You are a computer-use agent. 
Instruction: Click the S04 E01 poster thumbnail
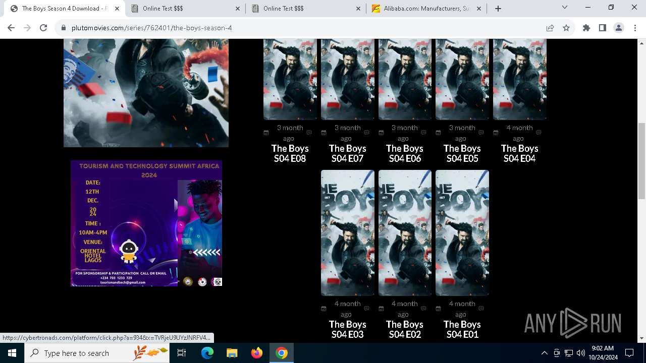coord(462,232)
